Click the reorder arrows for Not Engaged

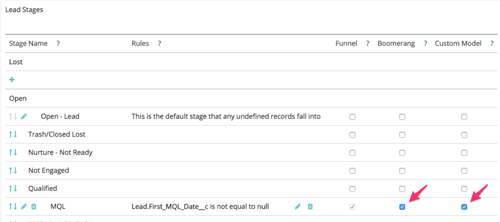[13, 170]
